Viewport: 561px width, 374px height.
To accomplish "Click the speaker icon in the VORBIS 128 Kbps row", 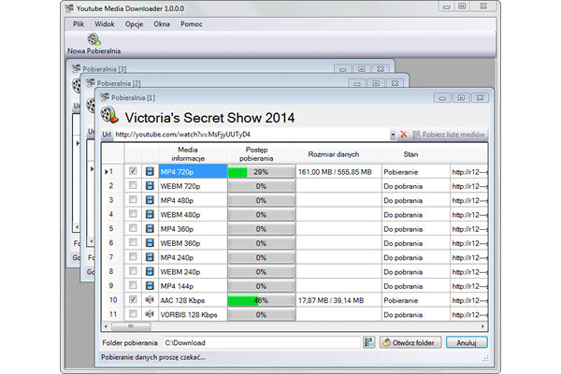I will 150,314.
